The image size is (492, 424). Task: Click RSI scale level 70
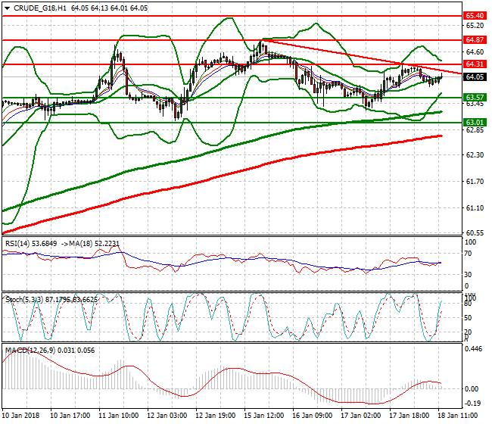coord(468,254)
